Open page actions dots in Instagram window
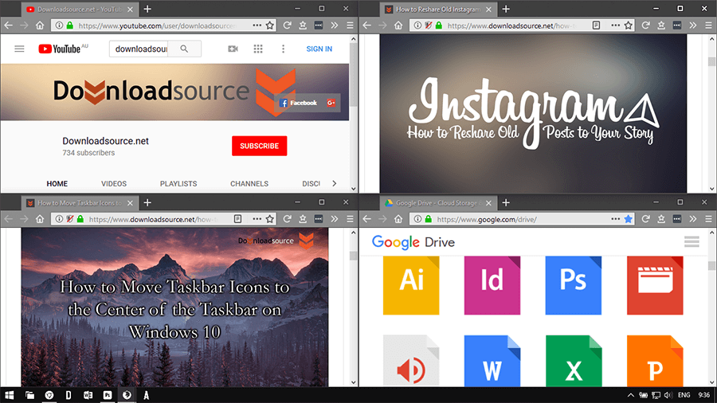The image size is (717, 403). (x=616, y=25)
